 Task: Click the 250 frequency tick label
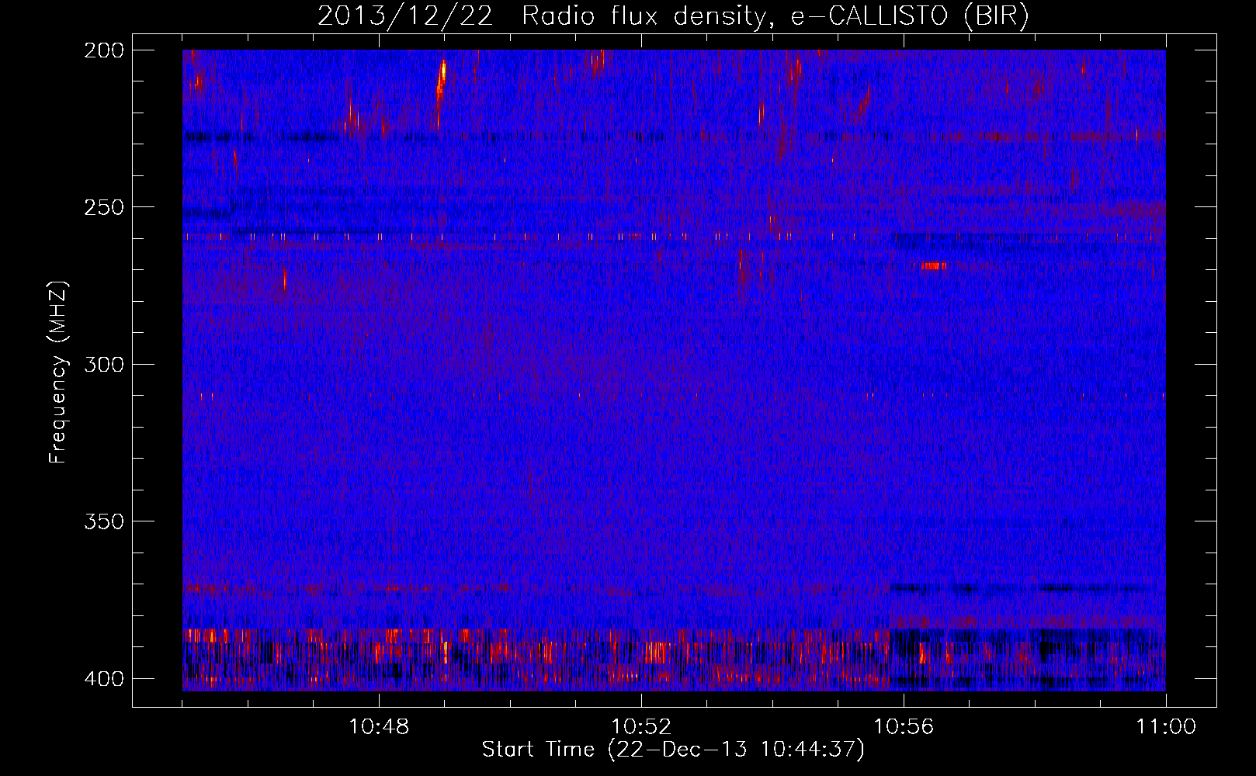point(103,207)
